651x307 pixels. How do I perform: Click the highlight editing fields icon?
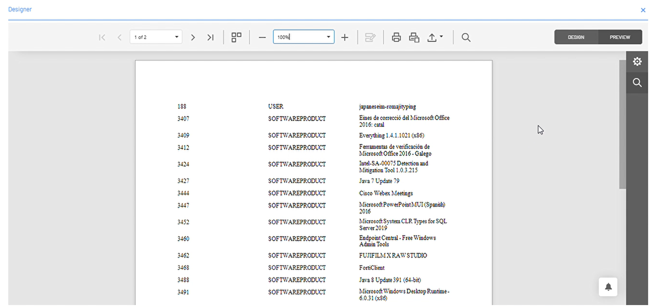coord(370,38)
